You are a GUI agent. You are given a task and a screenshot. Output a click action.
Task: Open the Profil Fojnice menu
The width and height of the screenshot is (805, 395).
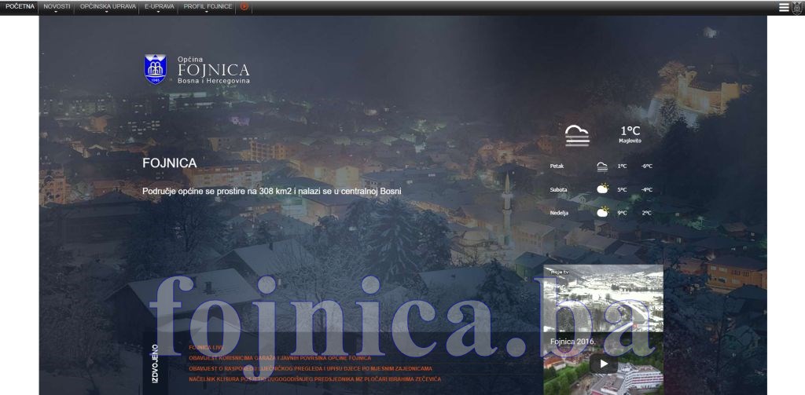tap(208, 6)
